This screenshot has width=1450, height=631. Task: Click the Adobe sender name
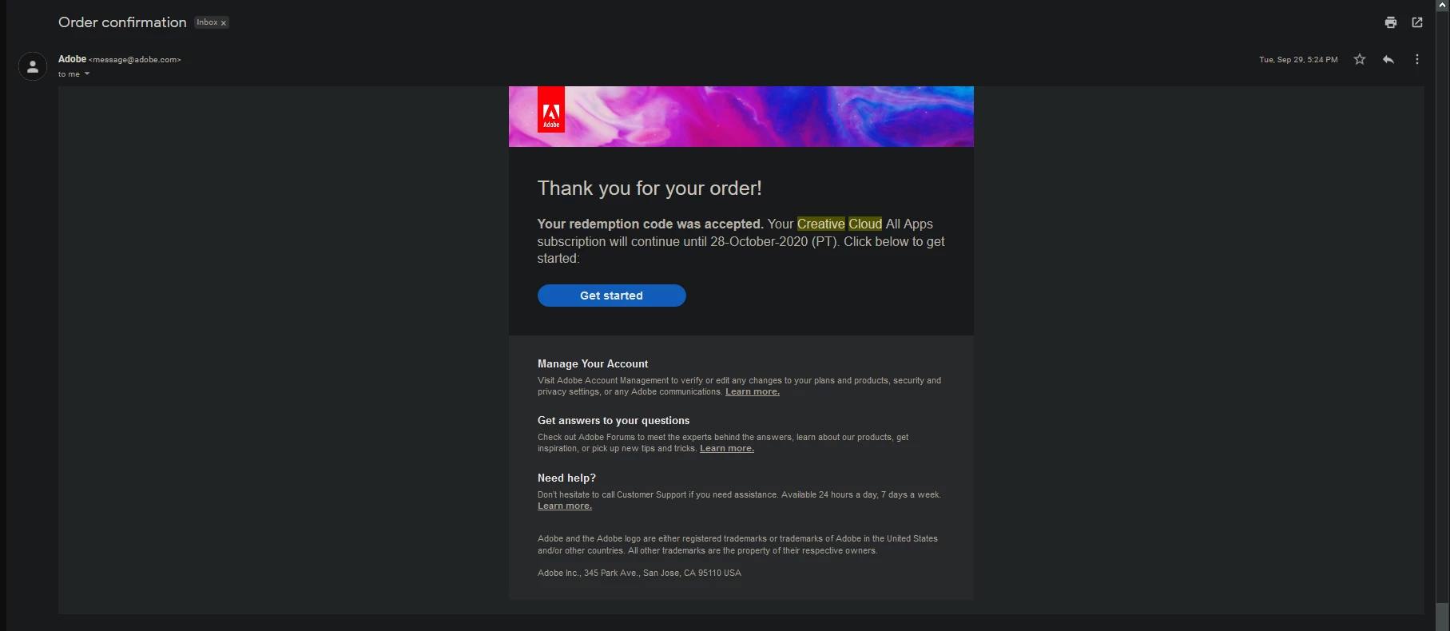[x=72, y=59]
